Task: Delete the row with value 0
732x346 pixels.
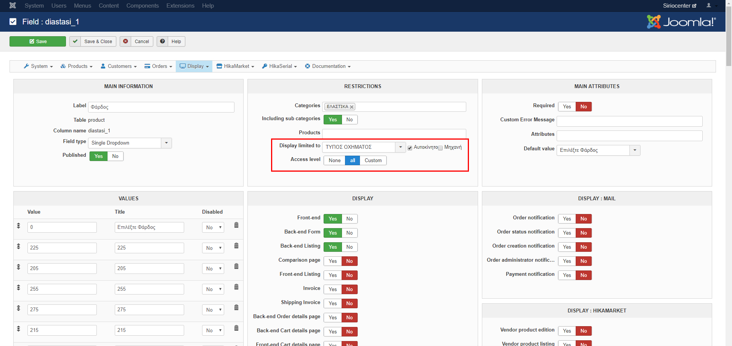Action: click(236, 225)
